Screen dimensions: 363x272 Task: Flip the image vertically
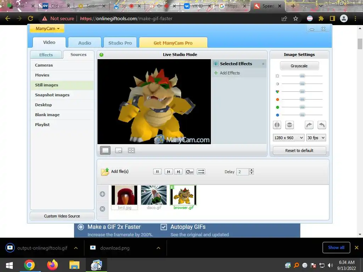(289, 125)
